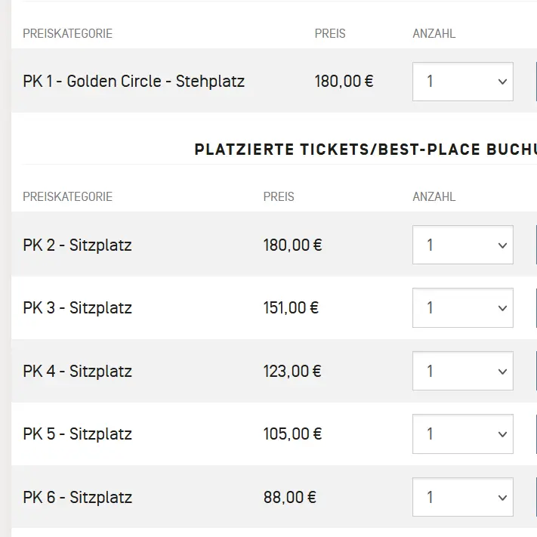Expand quantity selector for PK 5 Sitzplatz
537x537 pixels.
coord(462,434)
